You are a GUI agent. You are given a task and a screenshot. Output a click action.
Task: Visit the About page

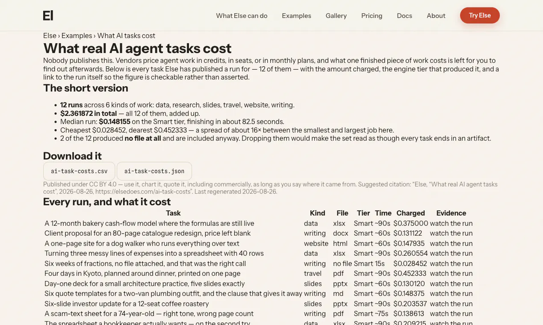[436, 16]
